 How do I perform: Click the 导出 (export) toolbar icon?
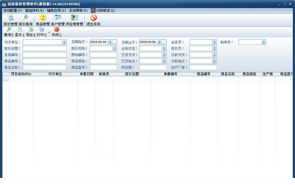[x=31, y=32]
